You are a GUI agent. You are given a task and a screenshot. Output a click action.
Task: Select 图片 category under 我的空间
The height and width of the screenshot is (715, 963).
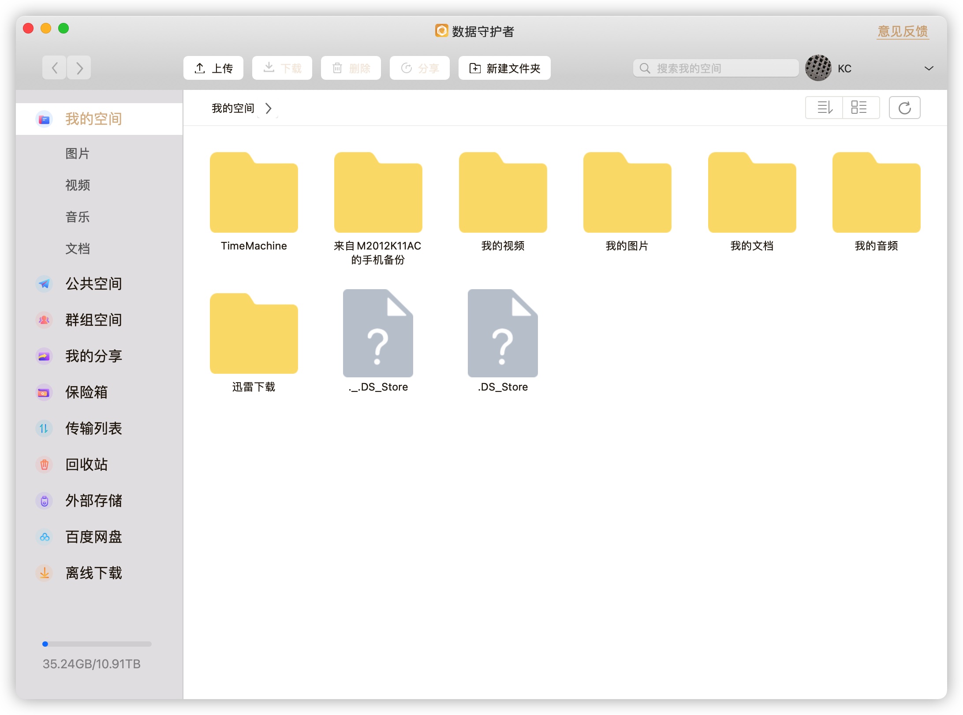tap(78, 153)
